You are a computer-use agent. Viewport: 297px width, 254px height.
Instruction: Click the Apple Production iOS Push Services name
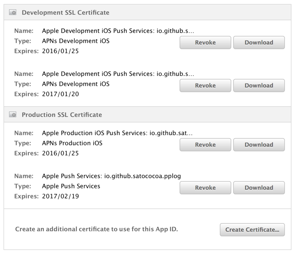click(x=117, y=133)
